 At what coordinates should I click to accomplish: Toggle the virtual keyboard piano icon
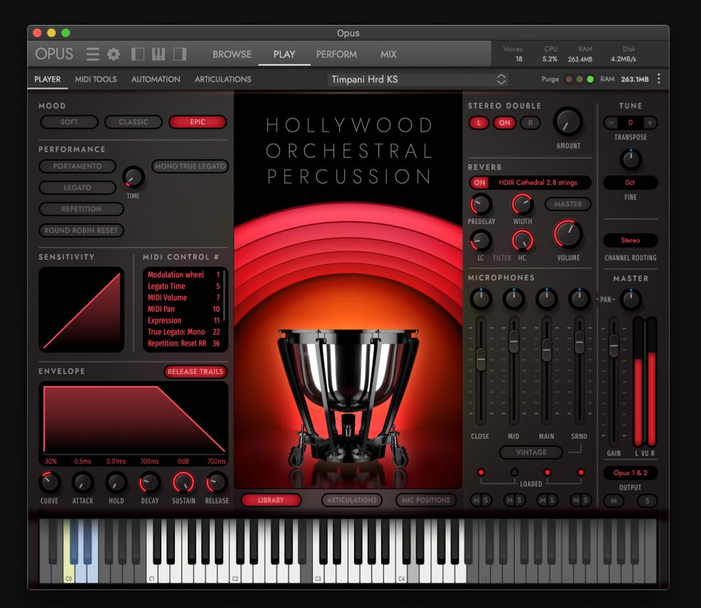point(159,54)
